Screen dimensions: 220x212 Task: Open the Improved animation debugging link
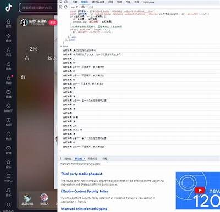click(x=84, y=209)
